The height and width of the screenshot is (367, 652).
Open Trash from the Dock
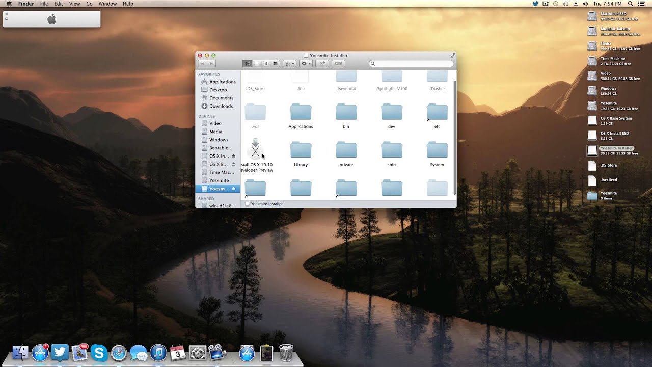[x=286, y=352]
